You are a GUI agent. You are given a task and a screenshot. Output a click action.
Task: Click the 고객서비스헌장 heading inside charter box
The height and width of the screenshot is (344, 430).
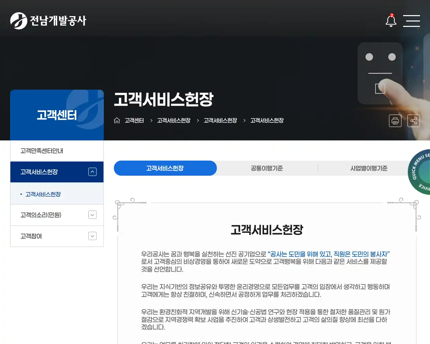267,230
